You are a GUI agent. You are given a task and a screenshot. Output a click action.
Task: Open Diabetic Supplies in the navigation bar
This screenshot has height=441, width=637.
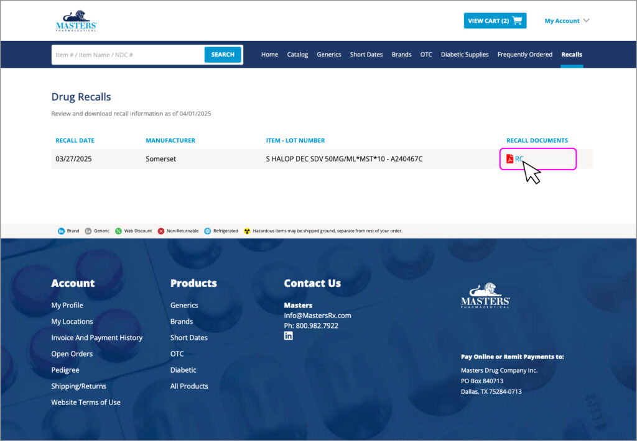pyautogui.click(x=465, y=55)
